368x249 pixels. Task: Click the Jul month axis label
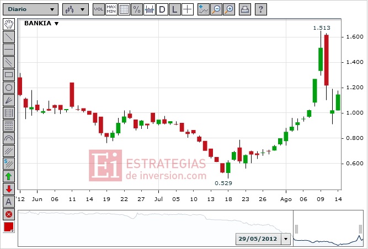click(x=159, y=199)
